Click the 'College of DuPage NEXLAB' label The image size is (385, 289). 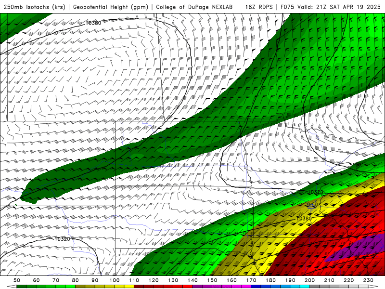coord(194,7)
